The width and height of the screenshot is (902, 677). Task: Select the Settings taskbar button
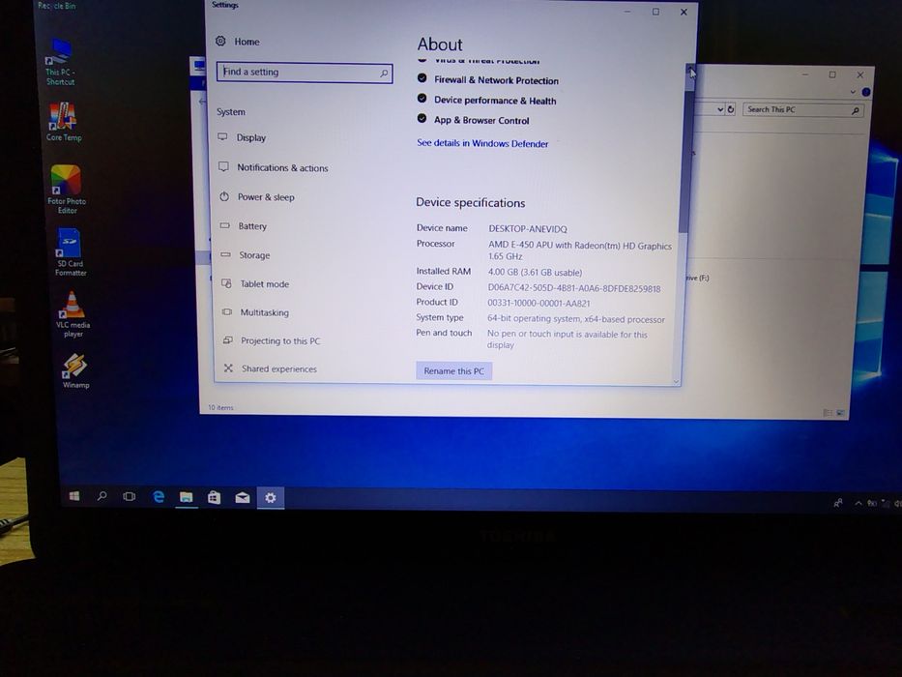click(x=271, y=497)
